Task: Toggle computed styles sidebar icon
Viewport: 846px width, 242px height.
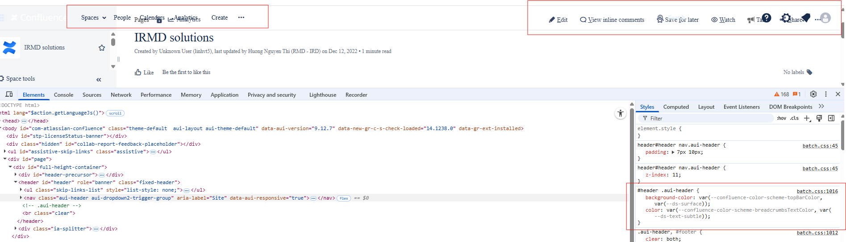Action: coord(831,118)
